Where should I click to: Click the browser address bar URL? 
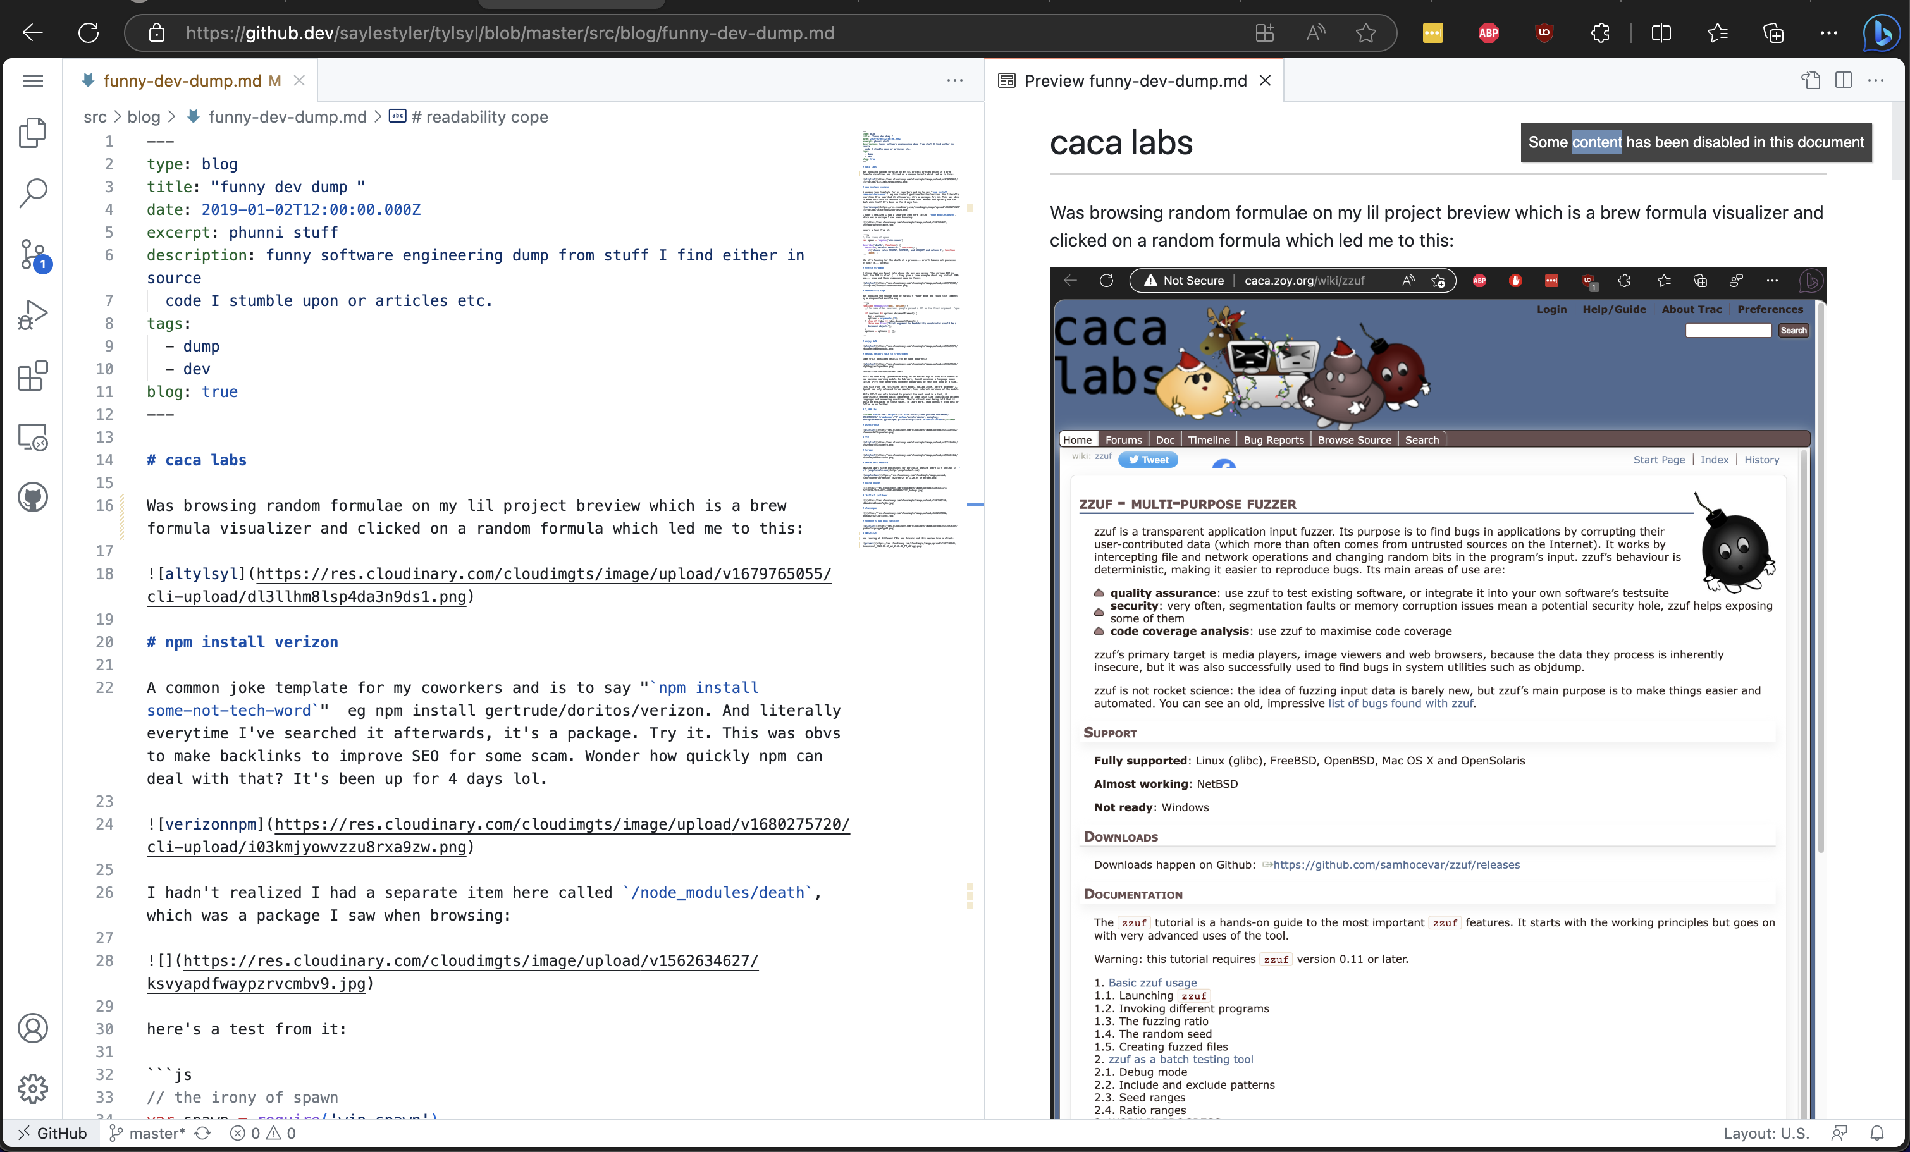(x=510, y=32)
